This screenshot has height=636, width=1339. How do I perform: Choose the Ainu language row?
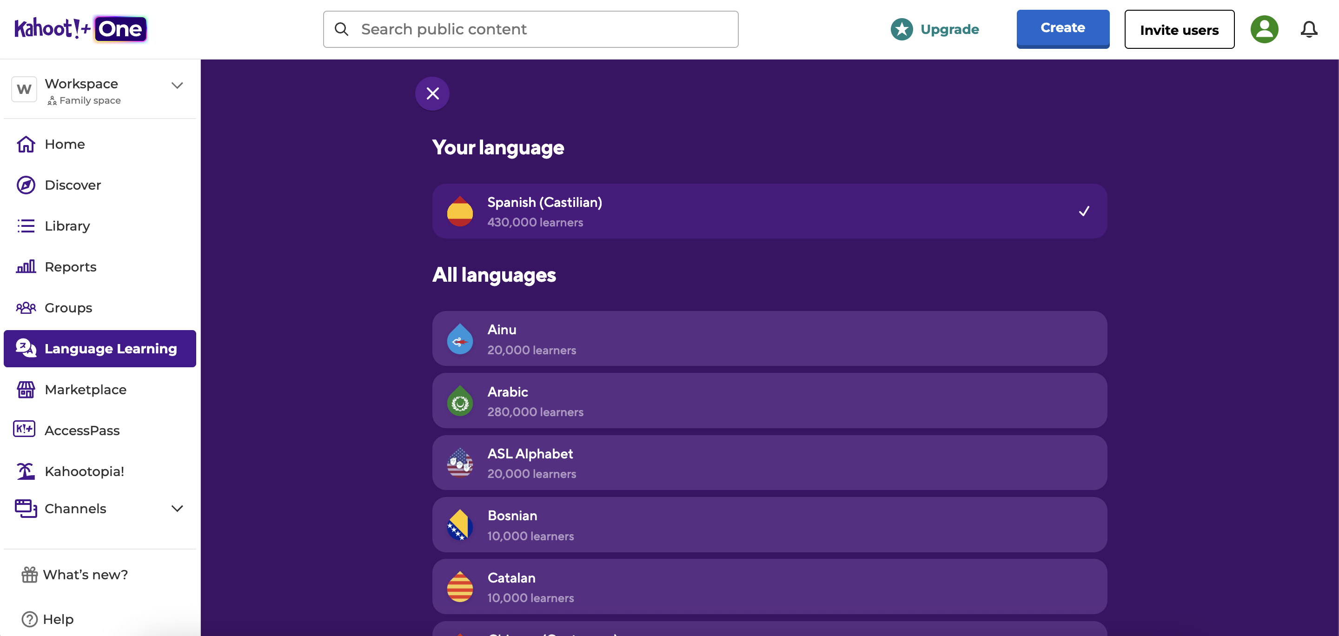click(769, 339)
